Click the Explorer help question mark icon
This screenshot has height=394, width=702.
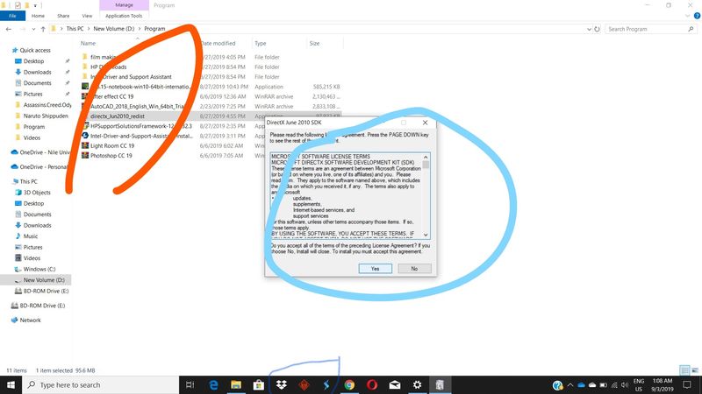(x=697, y=16)
